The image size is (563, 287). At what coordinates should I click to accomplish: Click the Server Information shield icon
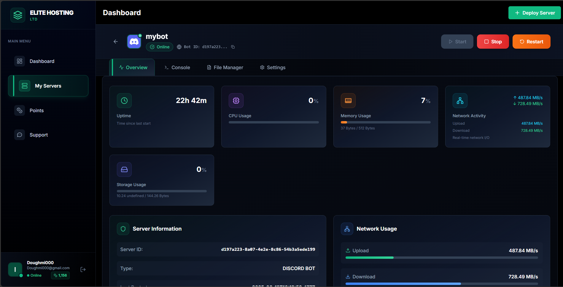[x=123, y=229]
